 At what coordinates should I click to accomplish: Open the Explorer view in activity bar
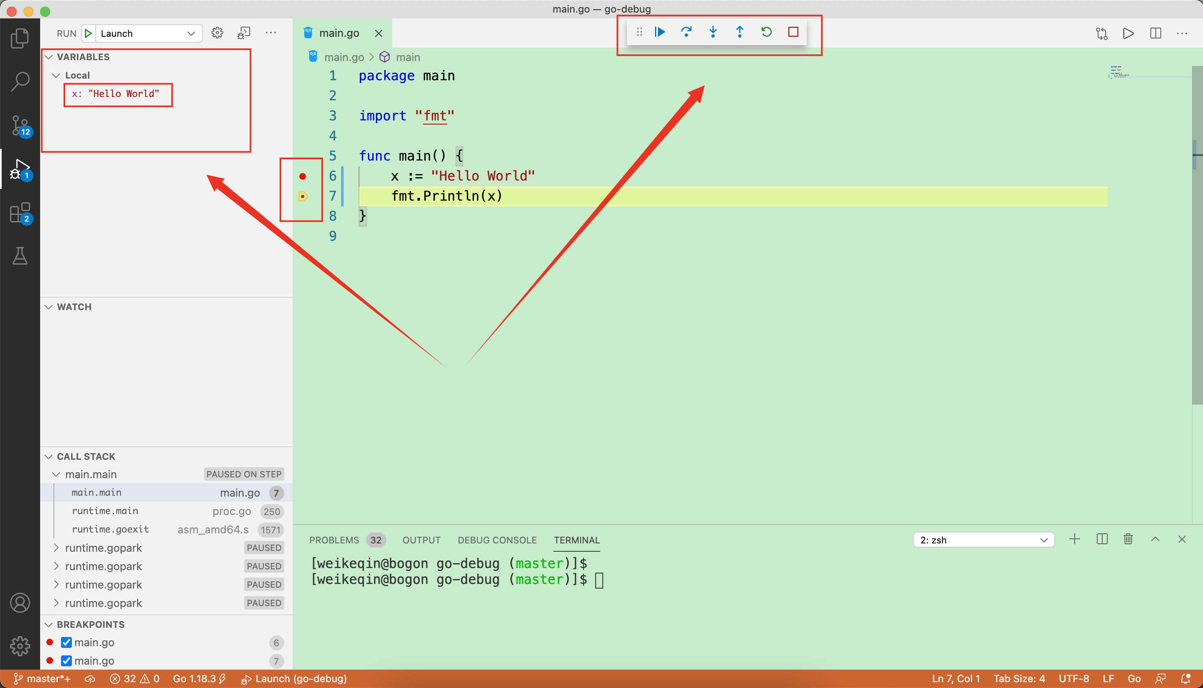click(x=20, y=38)
